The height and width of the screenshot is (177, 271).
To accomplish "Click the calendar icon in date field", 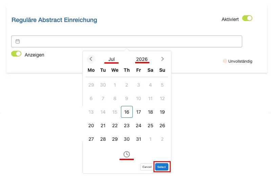I will pos(18,41).
